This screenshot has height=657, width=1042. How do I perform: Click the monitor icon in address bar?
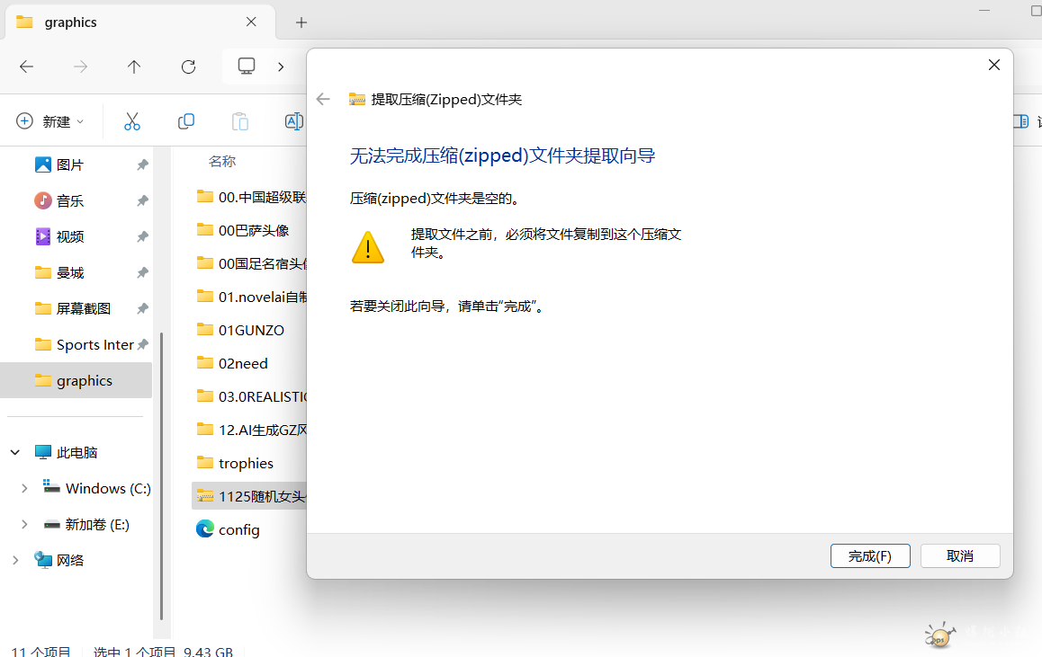click(247, 67)
